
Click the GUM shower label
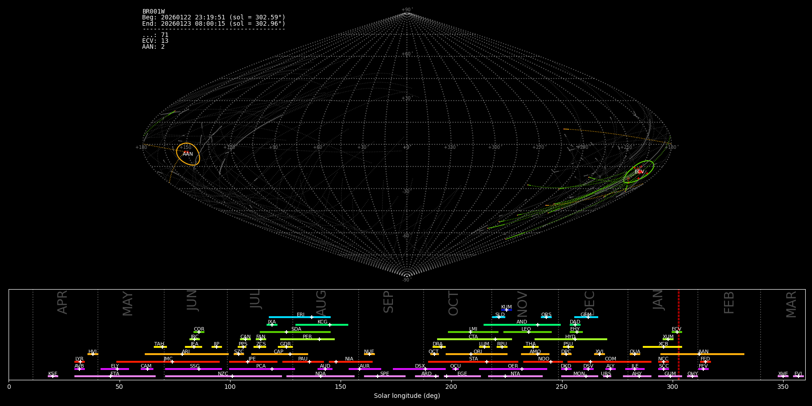point(670,374)
